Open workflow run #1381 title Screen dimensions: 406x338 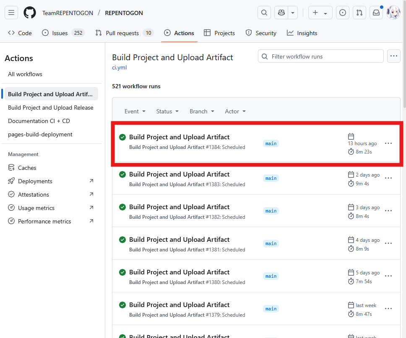tap(179, 239)
